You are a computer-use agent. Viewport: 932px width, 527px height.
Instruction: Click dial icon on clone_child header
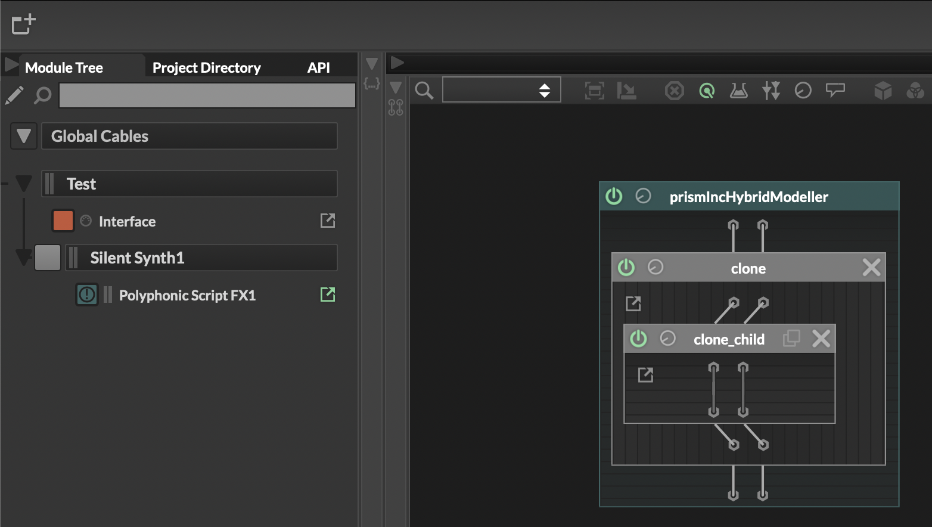pyautogui.click(x=668, y=338)
